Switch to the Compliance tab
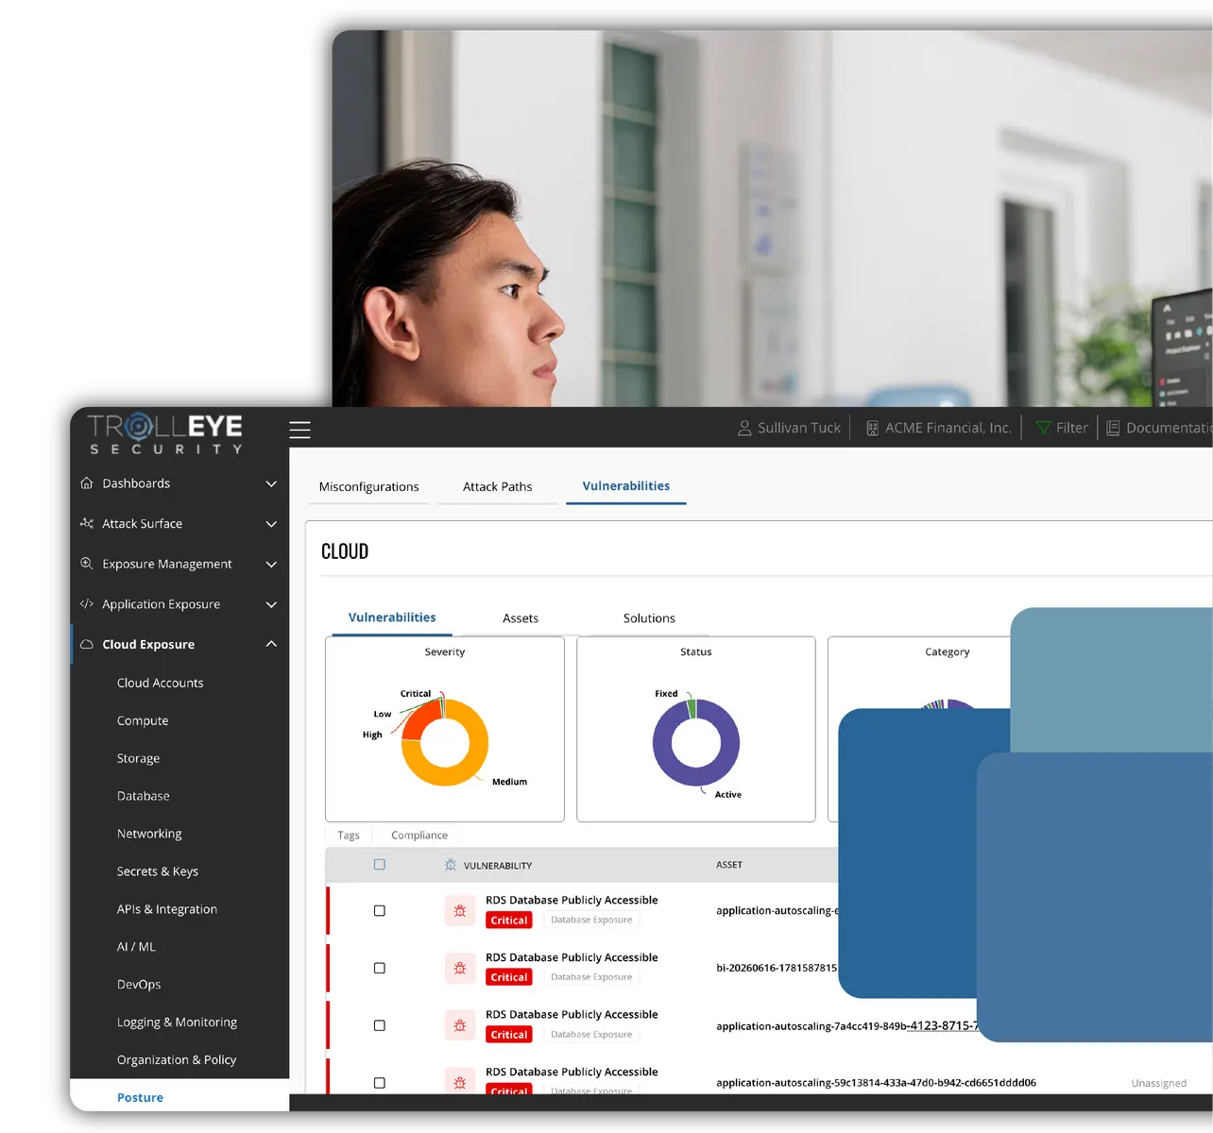The image size is (1213, 1133). tap(419, 836)
